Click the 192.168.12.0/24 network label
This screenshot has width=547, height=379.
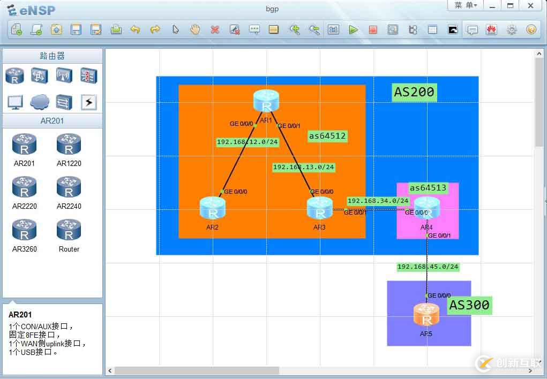point(248,142)
